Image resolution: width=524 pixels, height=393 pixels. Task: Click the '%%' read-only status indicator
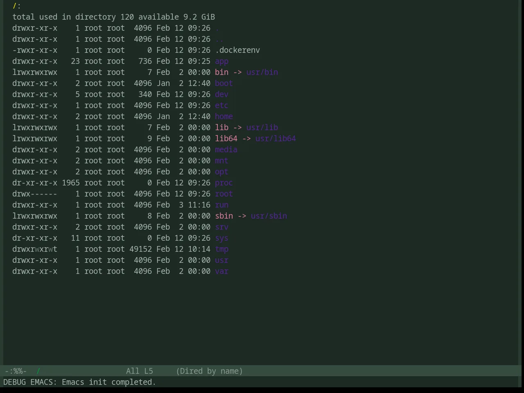tap(16, 371)
